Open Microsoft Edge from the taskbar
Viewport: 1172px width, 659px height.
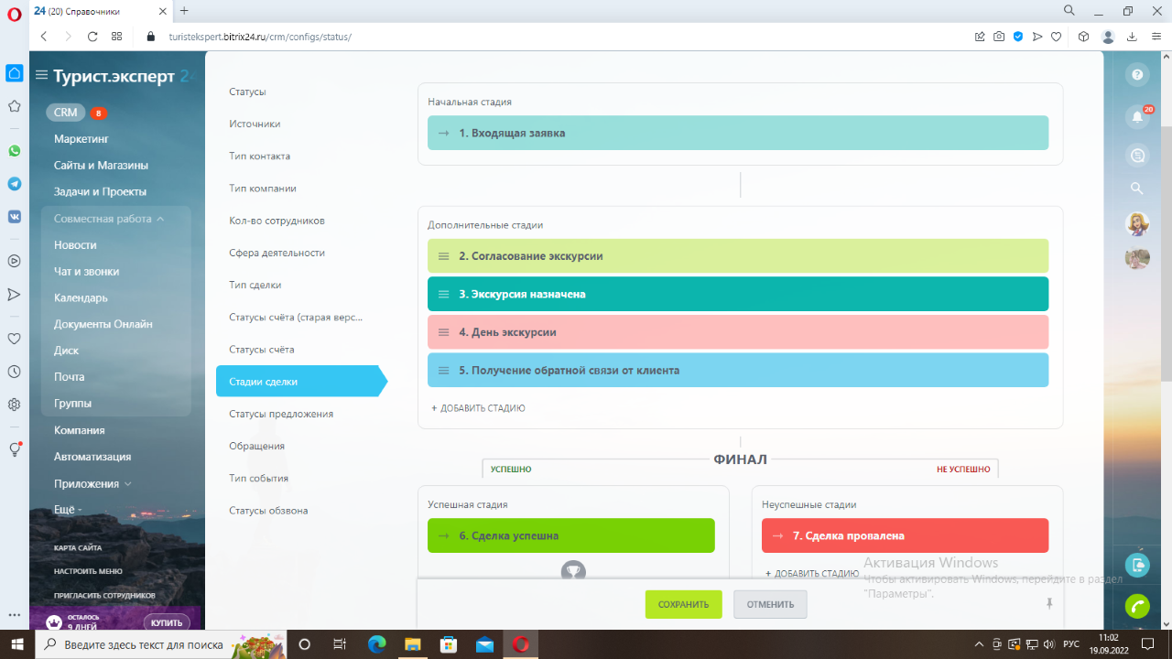[377, 644]
